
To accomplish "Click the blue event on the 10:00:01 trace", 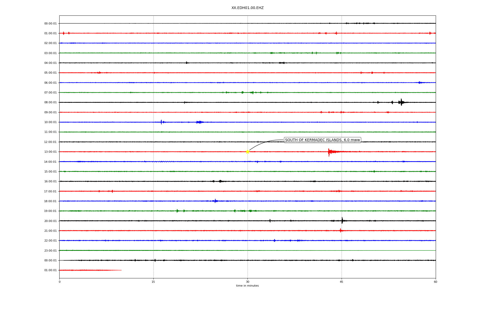I will 161,122.
